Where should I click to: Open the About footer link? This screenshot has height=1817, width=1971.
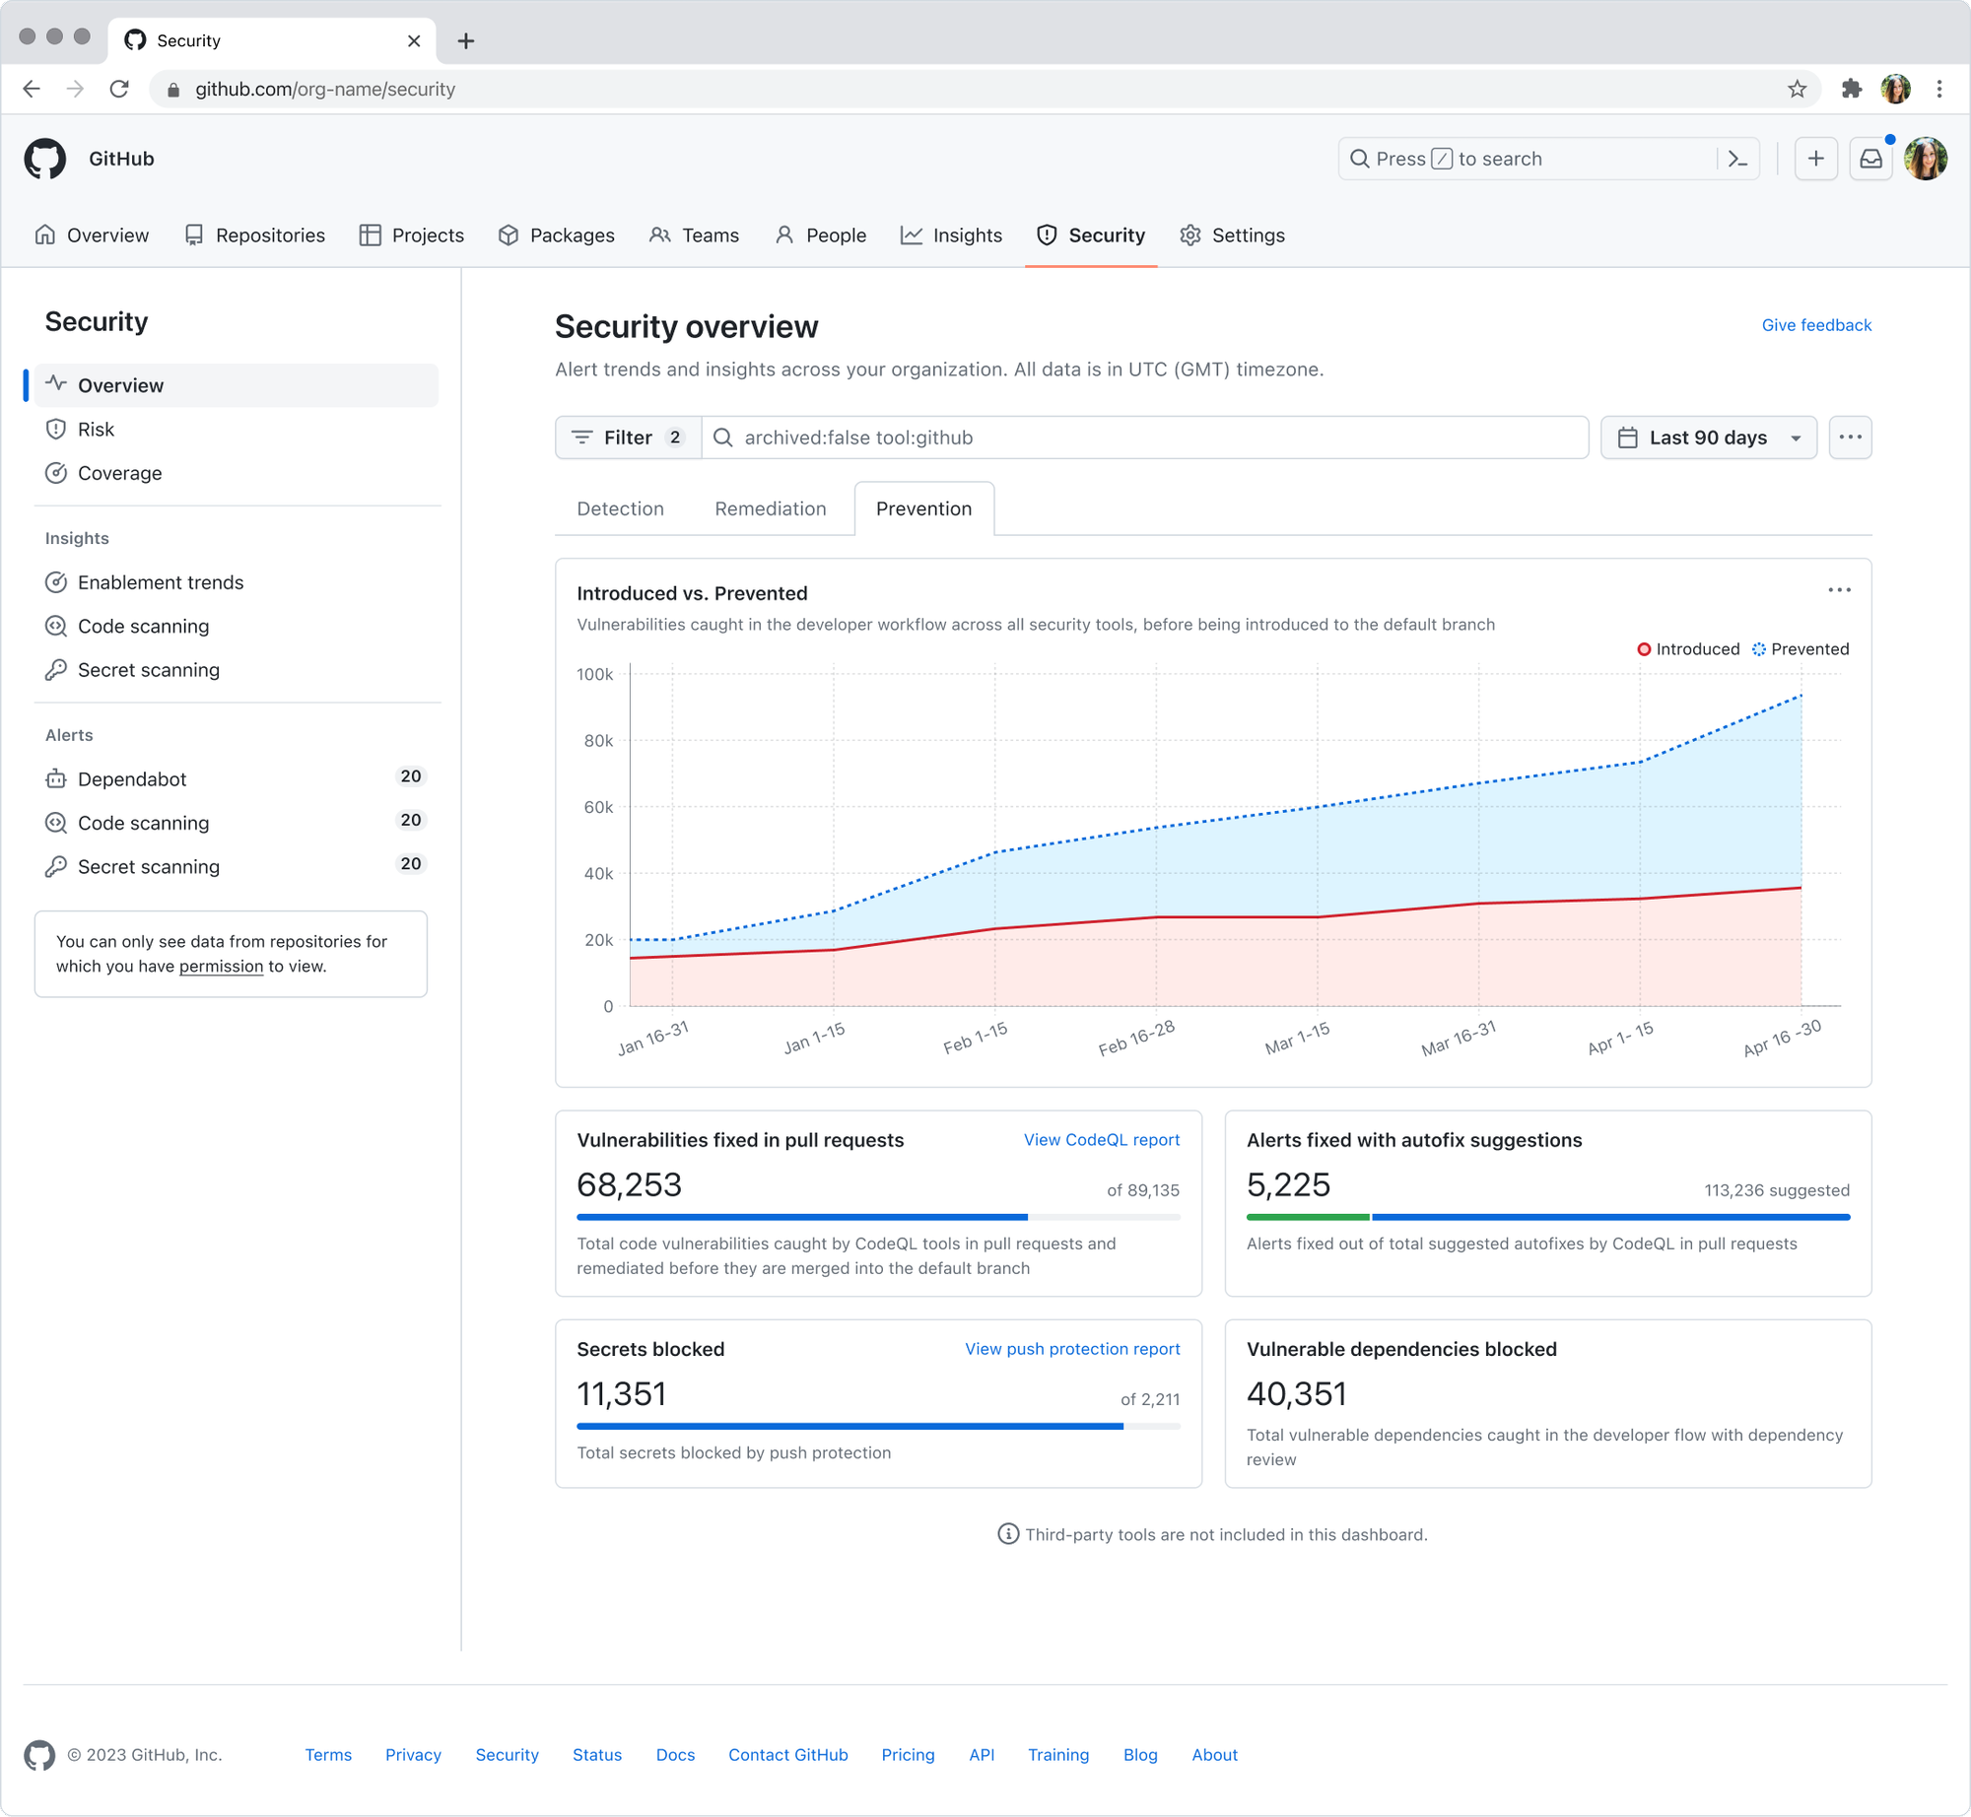1214,1755
